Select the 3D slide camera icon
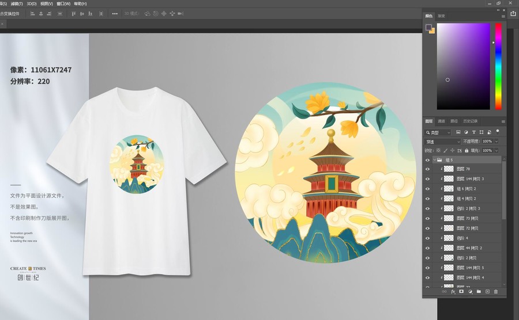 172,14
